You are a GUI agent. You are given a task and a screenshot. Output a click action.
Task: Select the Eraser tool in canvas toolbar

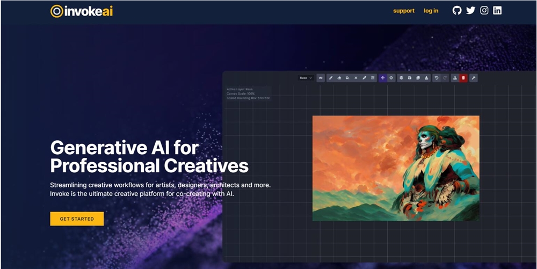(x=339, y=78)
